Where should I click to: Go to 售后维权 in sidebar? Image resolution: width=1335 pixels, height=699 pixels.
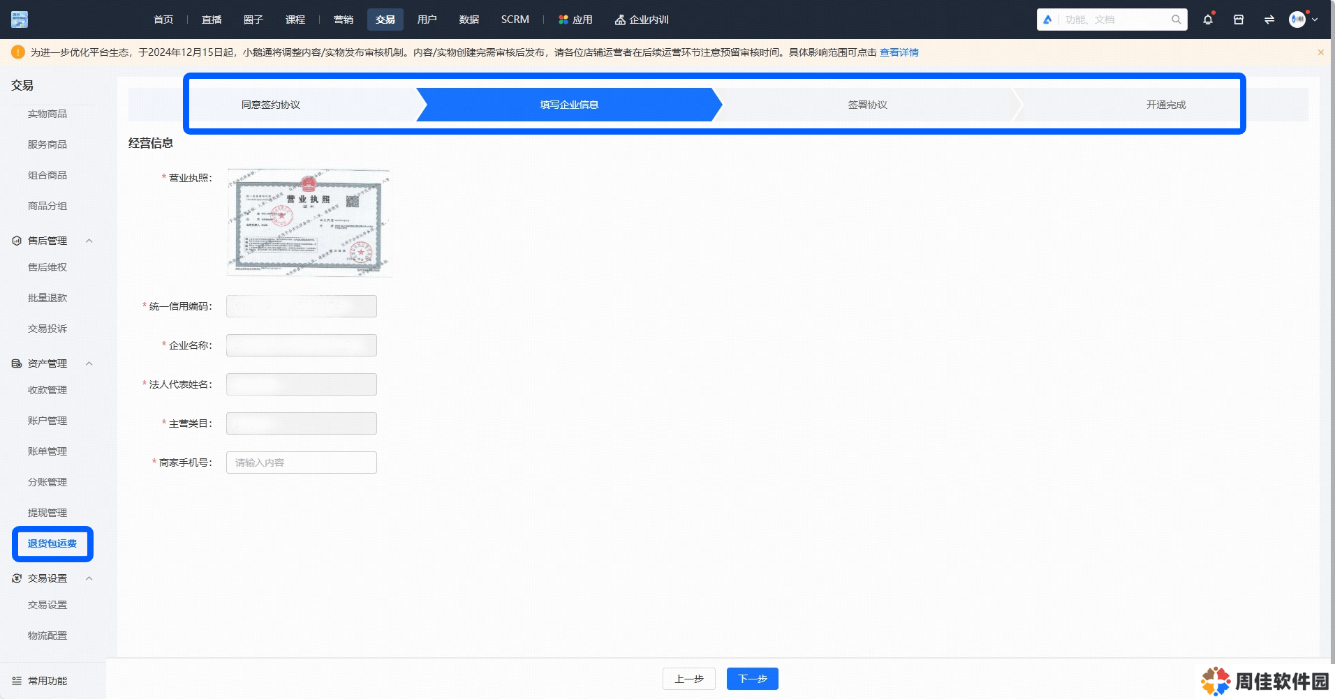47,267
